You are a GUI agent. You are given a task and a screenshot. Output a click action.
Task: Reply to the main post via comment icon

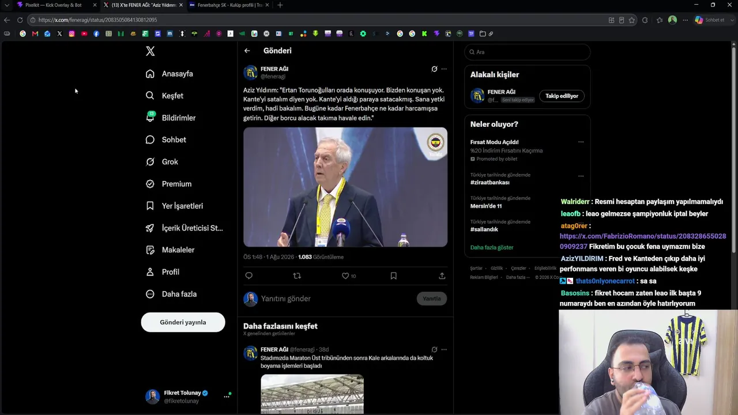(249, 276)
